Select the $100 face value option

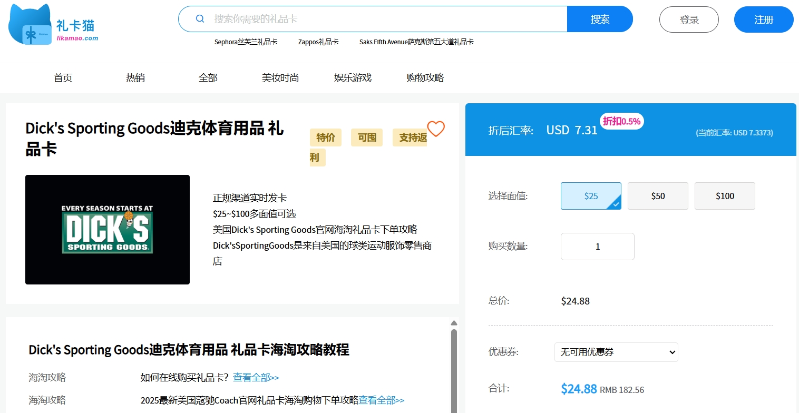click(725, 196)
